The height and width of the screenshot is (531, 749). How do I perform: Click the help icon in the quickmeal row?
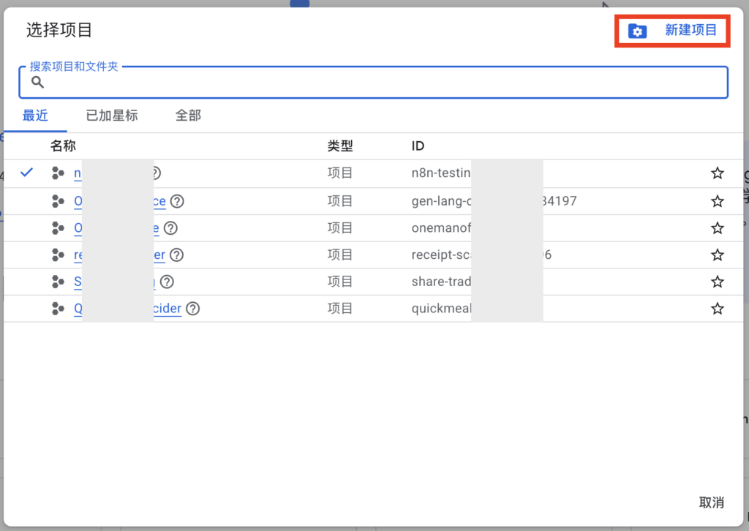coord(192,309)
